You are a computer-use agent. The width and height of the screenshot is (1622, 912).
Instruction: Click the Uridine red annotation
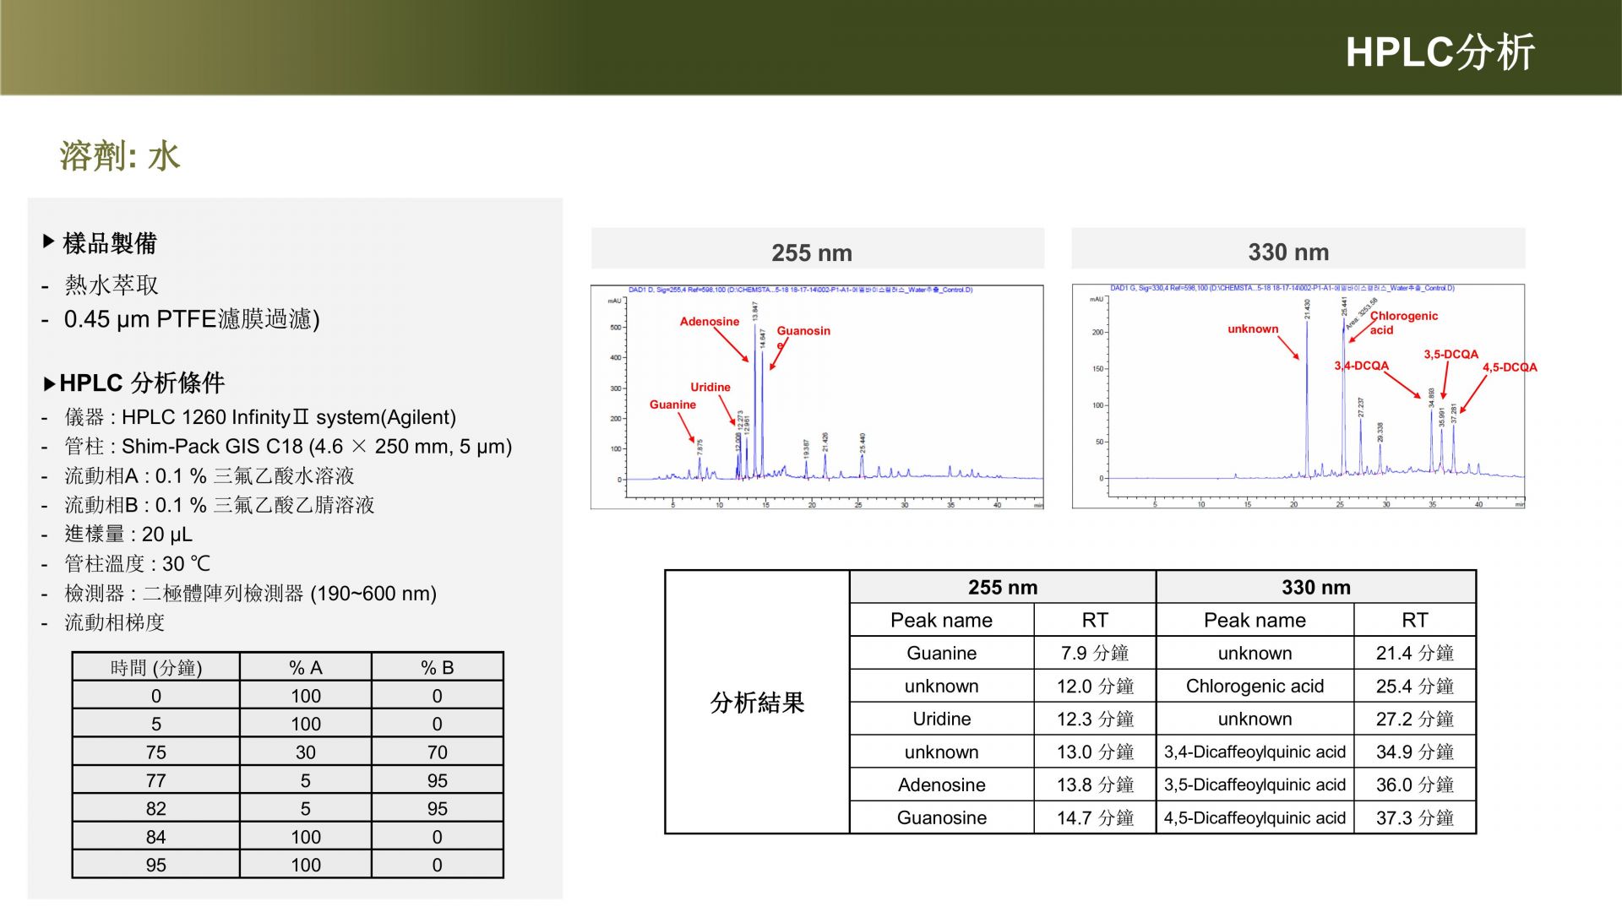click(x=710, y=388)
